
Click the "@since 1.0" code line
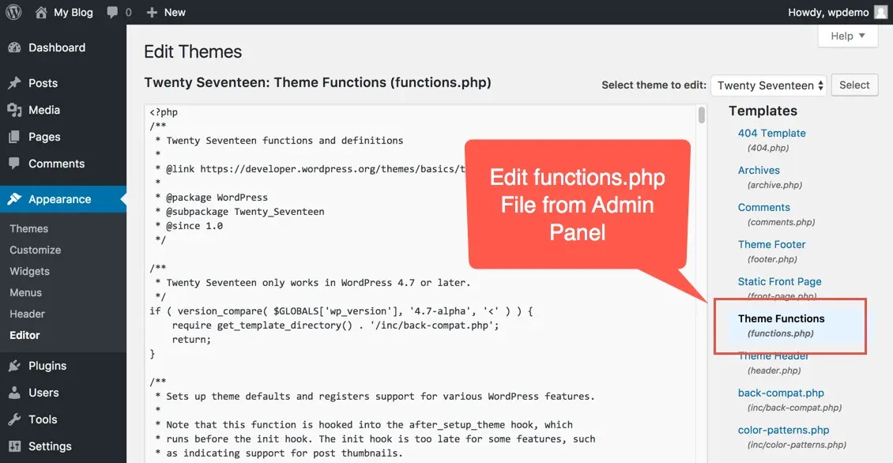pyautogui.click(x=194, y=226)
